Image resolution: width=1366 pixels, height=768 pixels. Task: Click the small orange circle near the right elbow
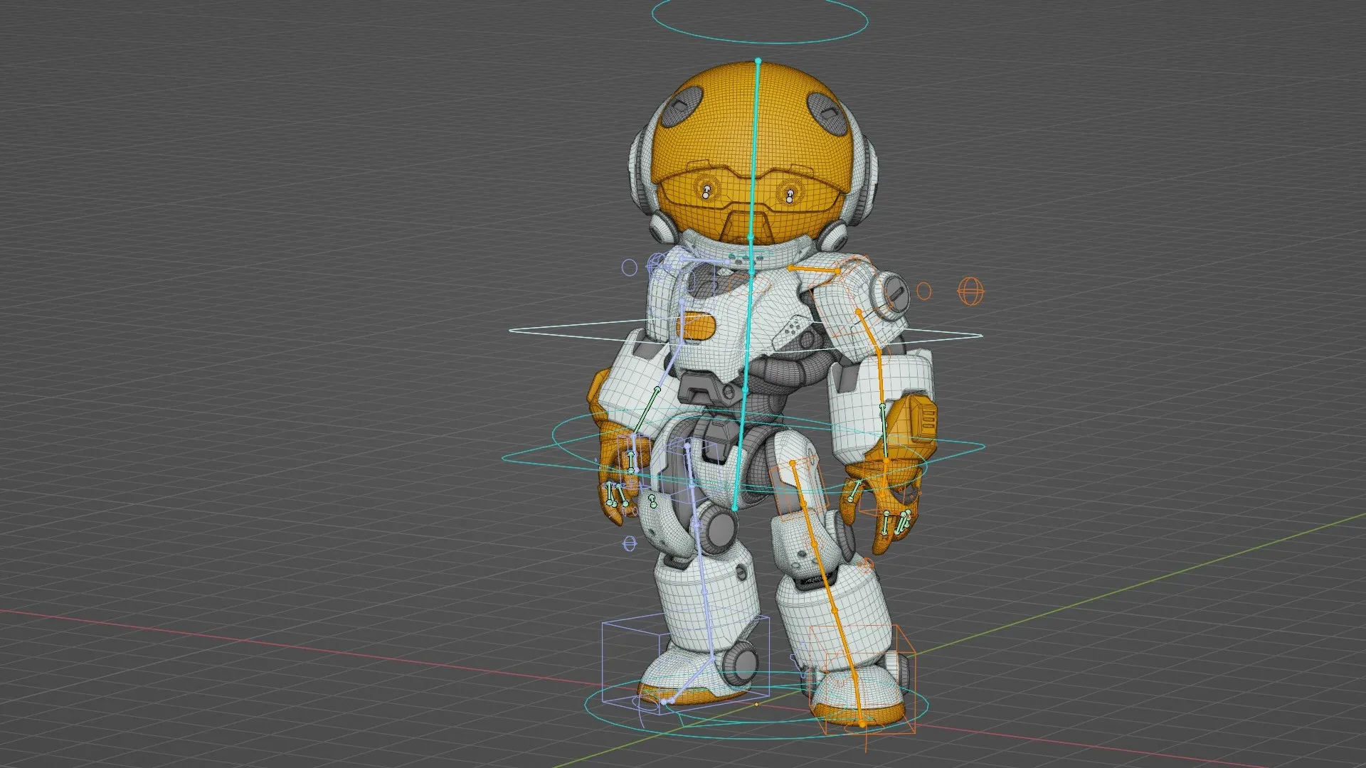925,290
